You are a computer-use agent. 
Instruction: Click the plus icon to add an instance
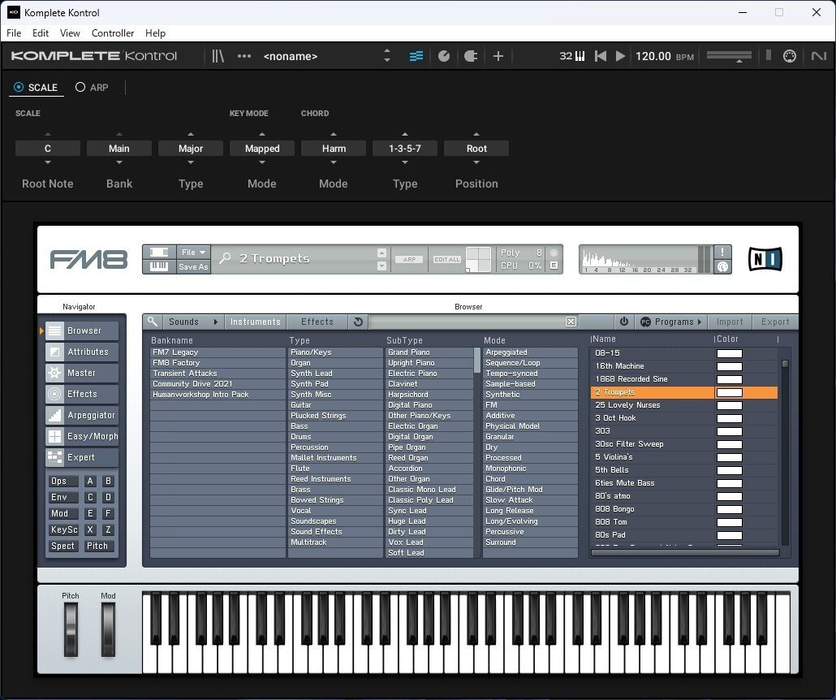click(498, 56)
